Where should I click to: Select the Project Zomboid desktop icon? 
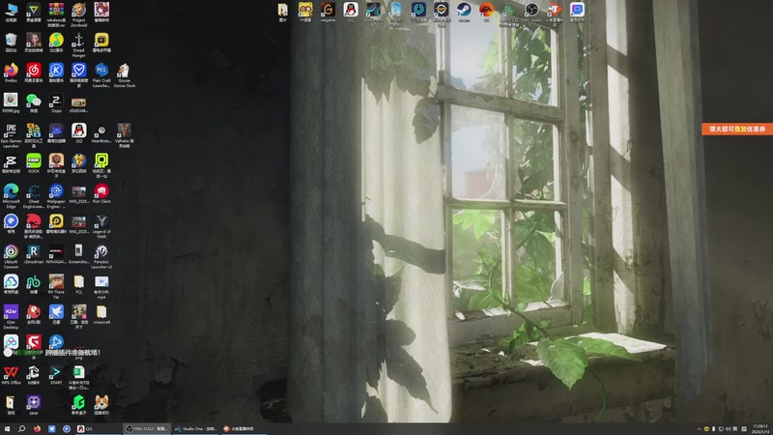[79, 14]
